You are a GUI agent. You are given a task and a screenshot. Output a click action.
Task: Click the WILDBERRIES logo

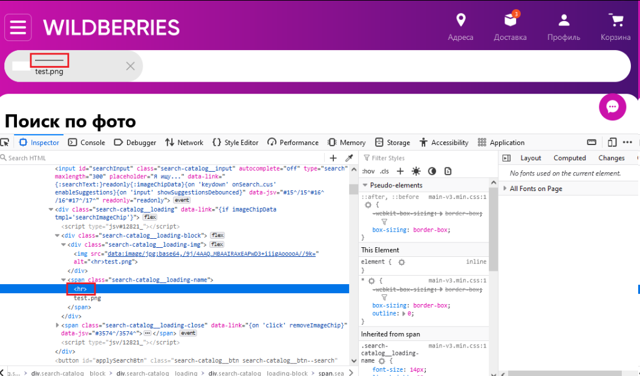click(111, 27)
